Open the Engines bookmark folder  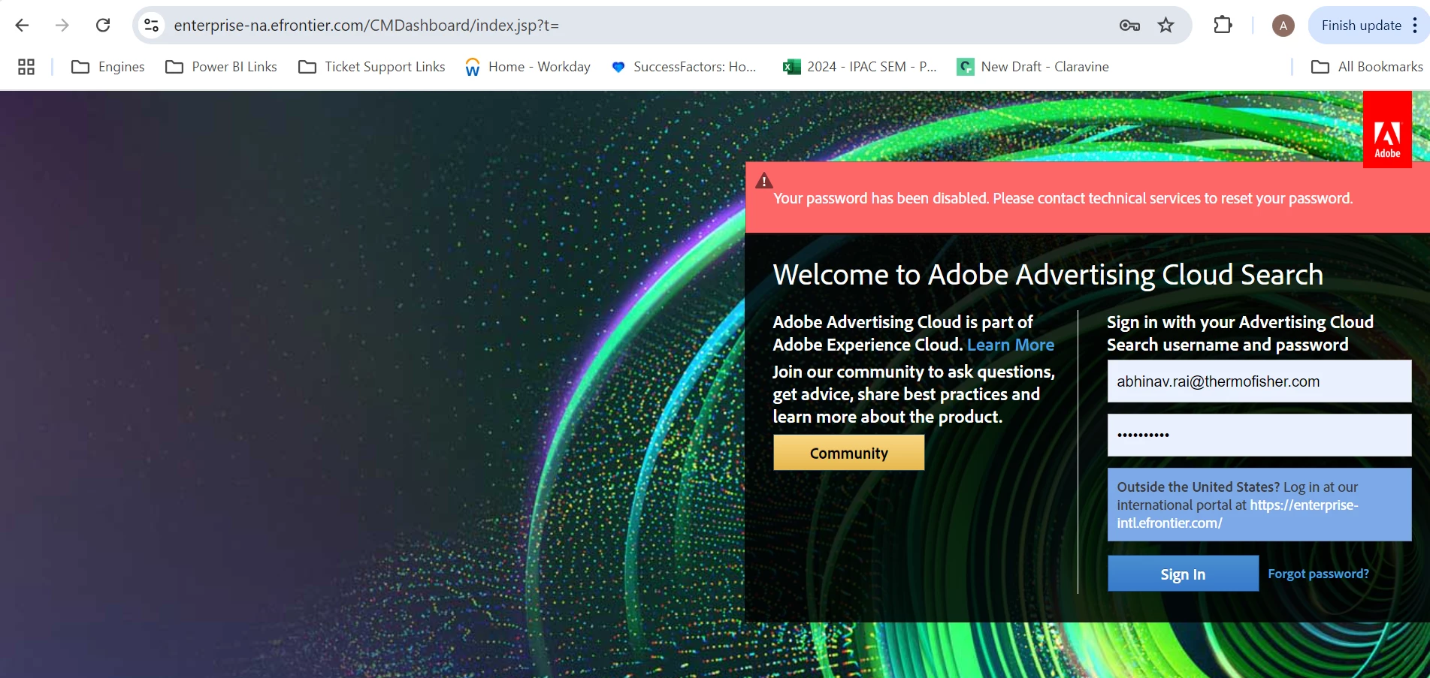tap(107, 67)
